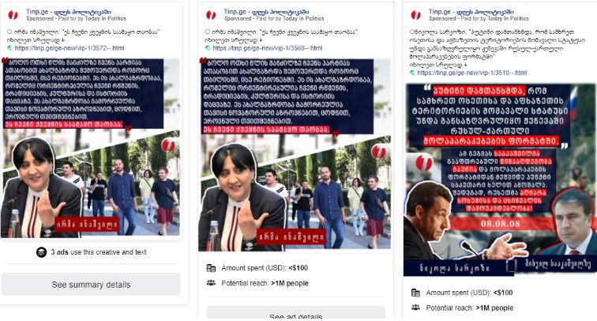Screen dimensions: 597x321
Task: Click See summary details button
Action: pos(91,285)
